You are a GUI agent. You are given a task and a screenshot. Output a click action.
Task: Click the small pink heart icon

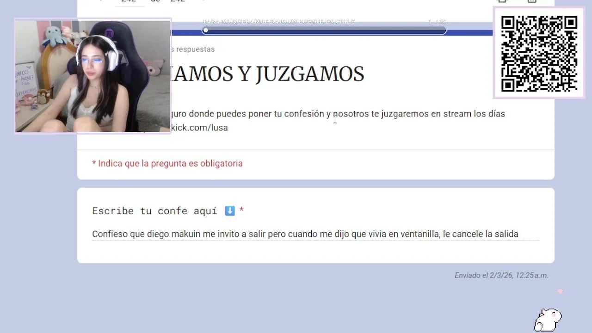[x=560, y=291]
